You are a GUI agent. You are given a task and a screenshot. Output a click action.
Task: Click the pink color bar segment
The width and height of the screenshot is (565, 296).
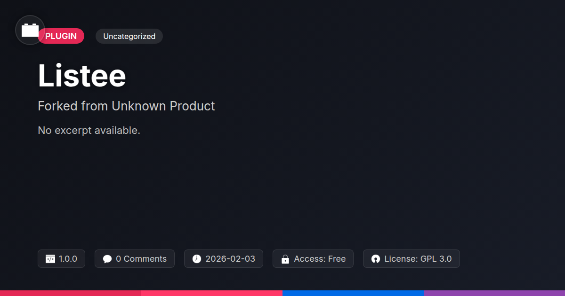[x=212, y=293]
